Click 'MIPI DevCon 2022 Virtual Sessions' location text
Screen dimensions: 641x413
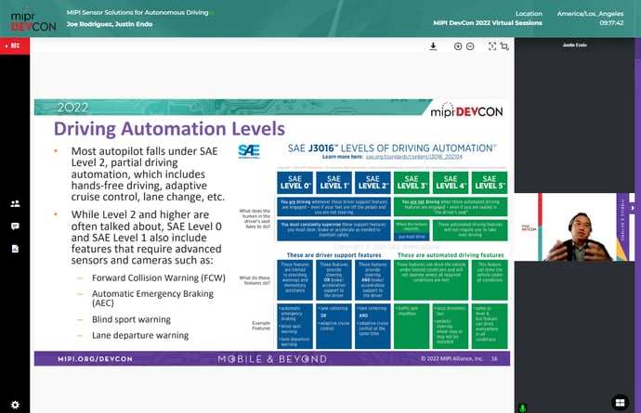(488, 23)
